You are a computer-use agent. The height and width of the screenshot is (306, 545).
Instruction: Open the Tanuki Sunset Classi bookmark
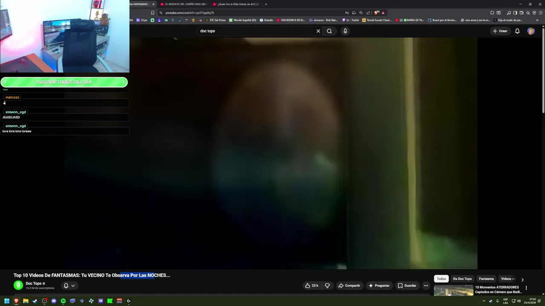click(377, 20)
